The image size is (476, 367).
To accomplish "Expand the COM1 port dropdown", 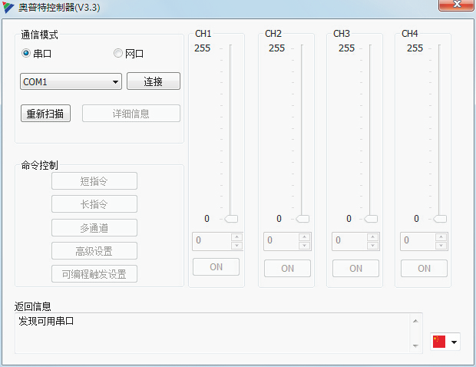I will tap(115, 81).
